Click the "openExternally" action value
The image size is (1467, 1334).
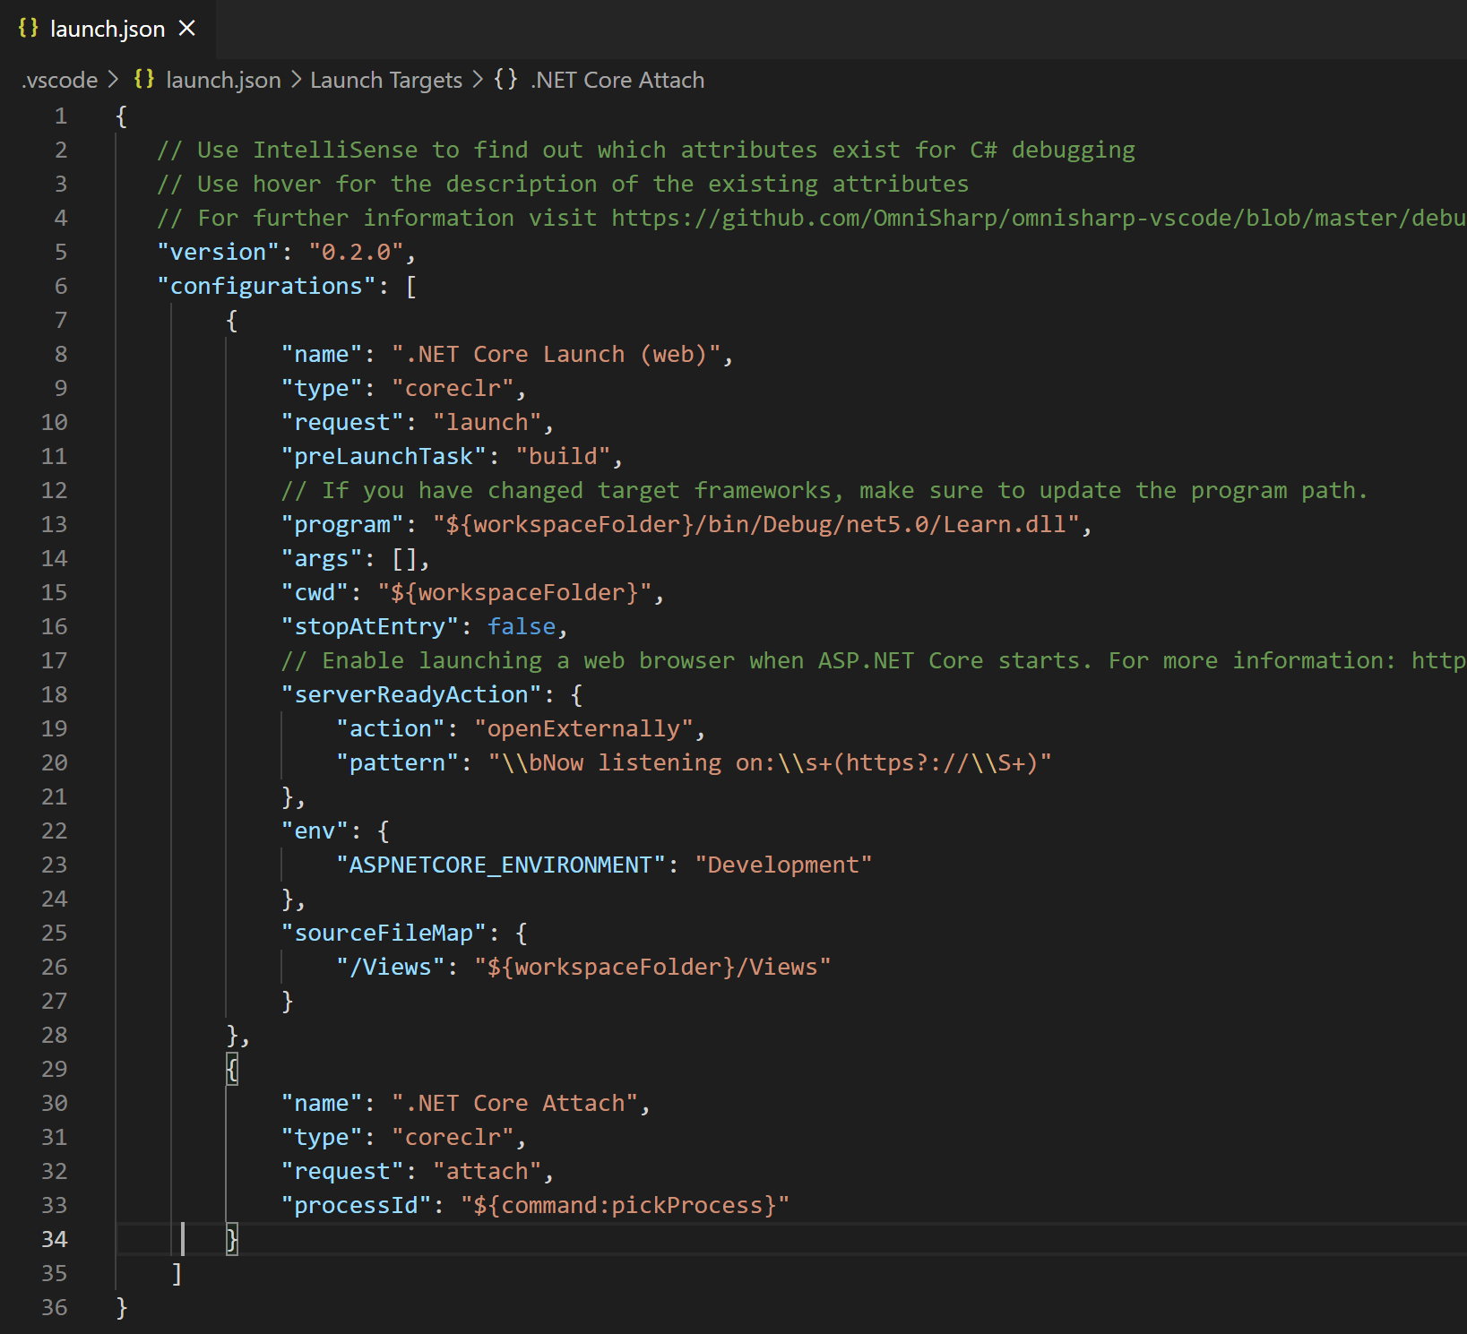click(587, 727)
